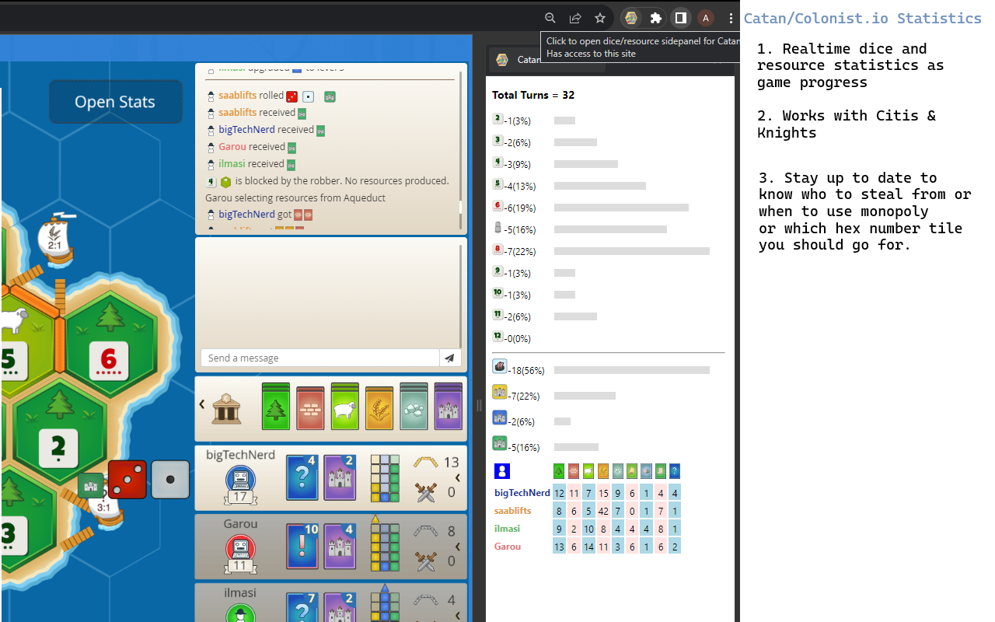Click the pirate ship 56% percentage bar

pos(632,370)
